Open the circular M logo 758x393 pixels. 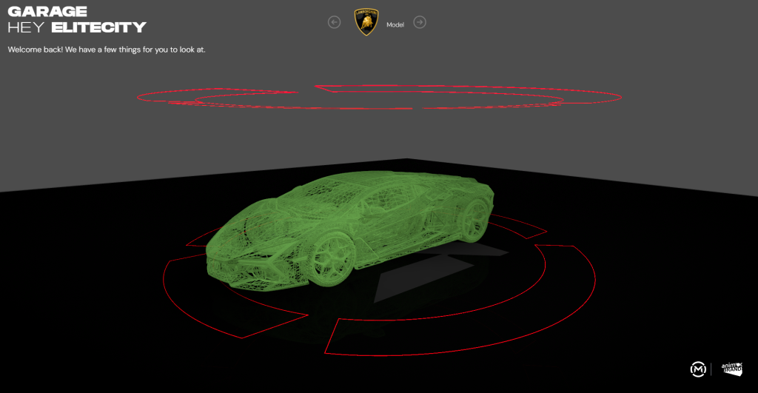(x=697, y=368)
